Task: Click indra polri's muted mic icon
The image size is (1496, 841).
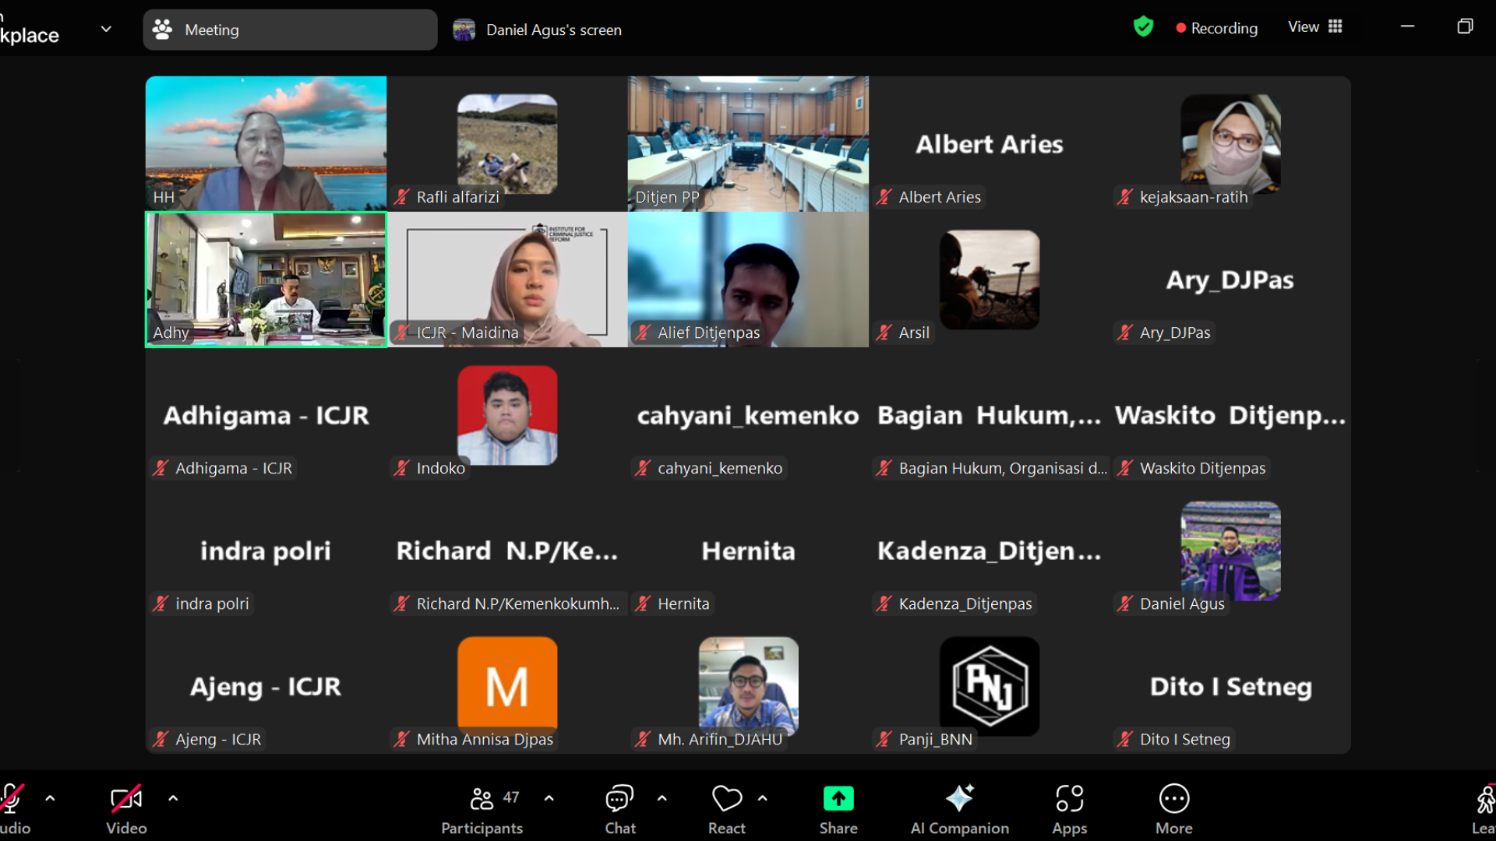Action: point(161,603)
